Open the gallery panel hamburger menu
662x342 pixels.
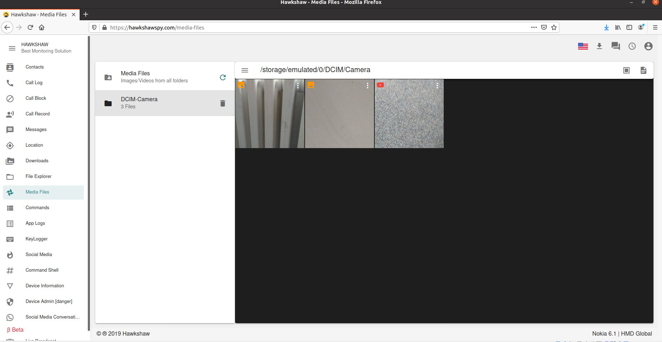coord(245,70)
